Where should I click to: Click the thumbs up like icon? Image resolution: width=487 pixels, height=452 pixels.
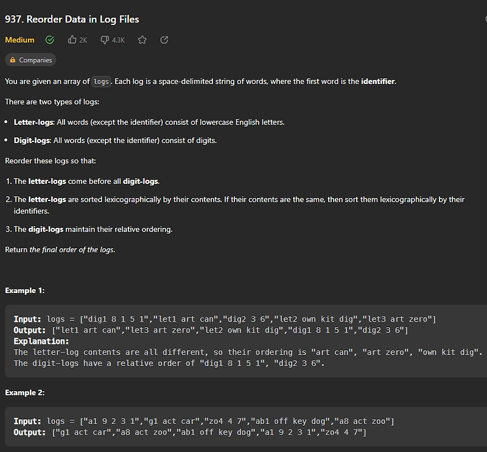coord(72,40)
